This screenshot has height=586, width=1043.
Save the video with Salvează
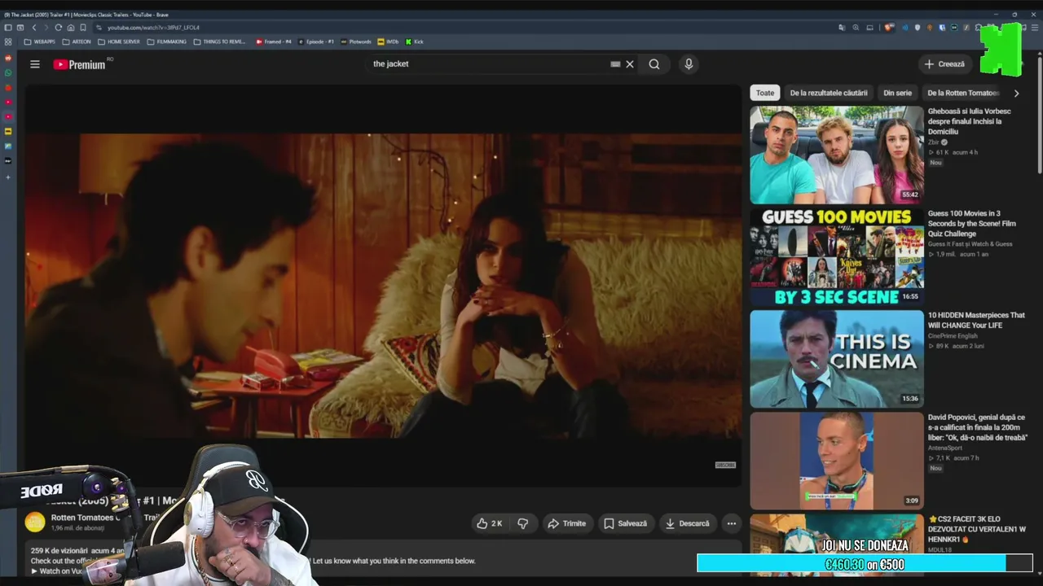pyautogui.click(x=625, y=523)
